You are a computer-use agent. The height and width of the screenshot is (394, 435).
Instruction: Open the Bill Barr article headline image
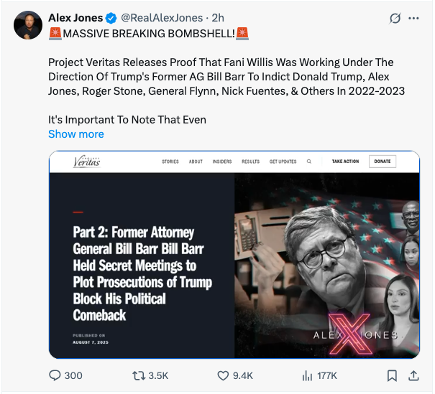pos(234,255)
